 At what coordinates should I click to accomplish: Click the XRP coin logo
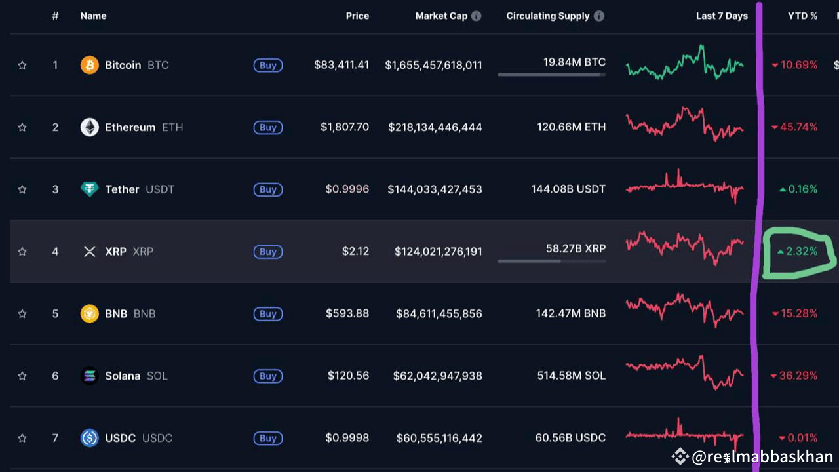(x=89, y=251)
